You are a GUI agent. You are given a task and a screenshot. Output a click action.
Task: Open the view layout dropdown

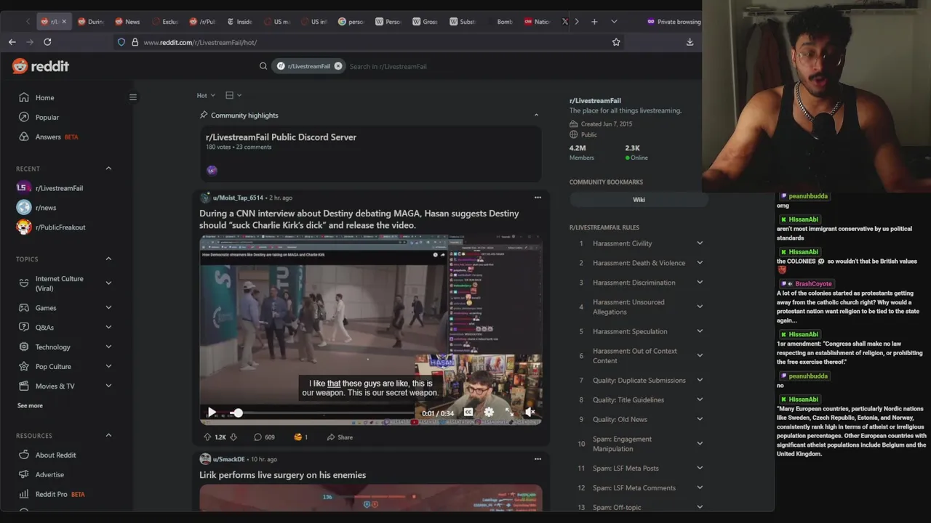click(x=233, y=95)
